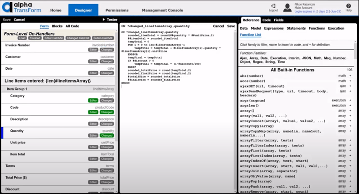Filter functions by Regex family
Viewport: 359px width, 194px height.
(x=258, y=62)
